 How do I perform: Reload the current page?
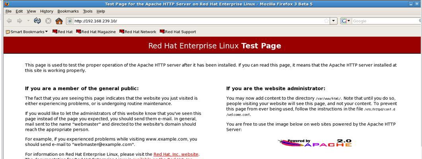point(37,21)
